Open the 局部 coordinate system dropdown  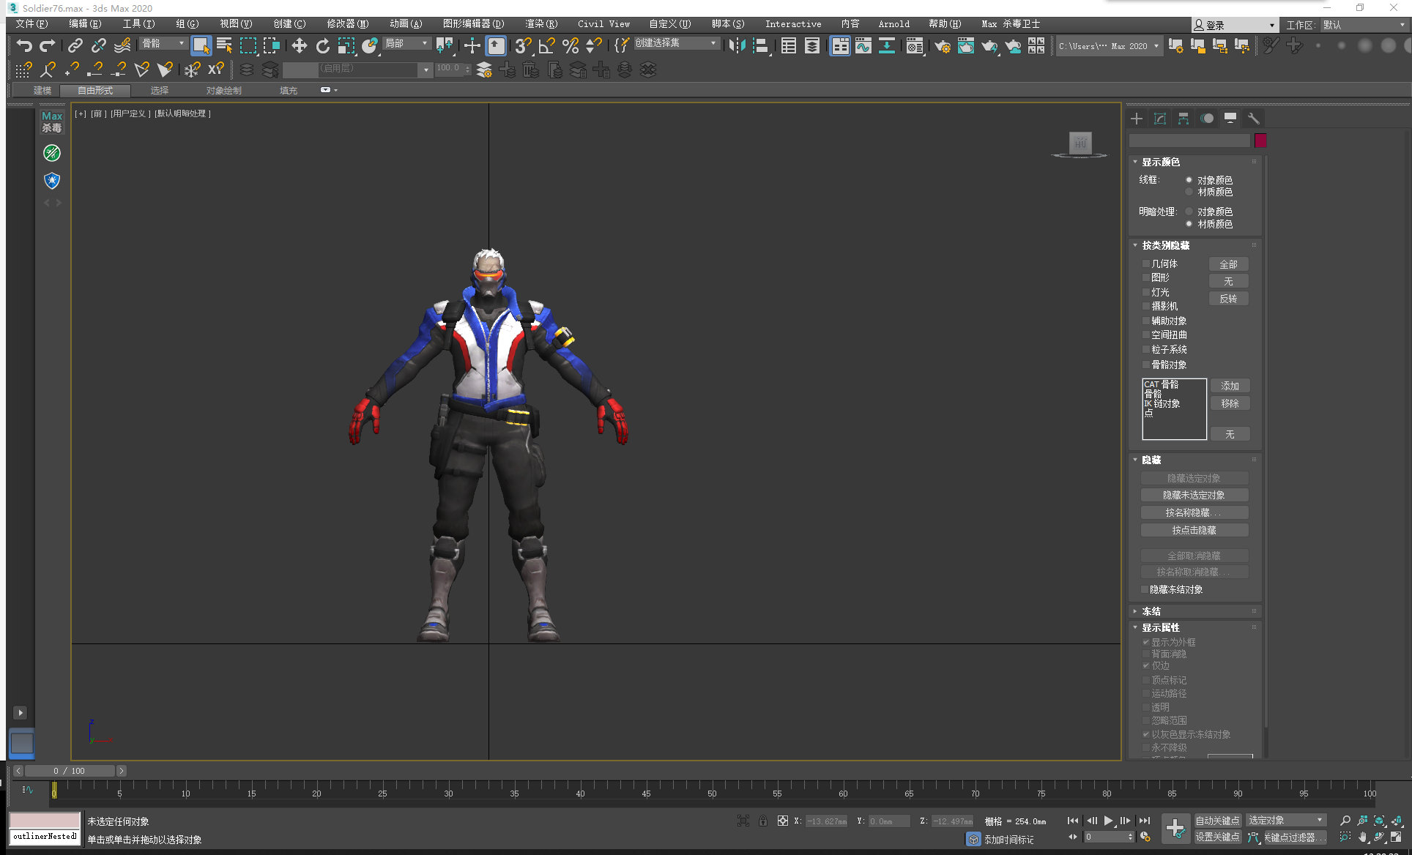[x=406, y=44]
